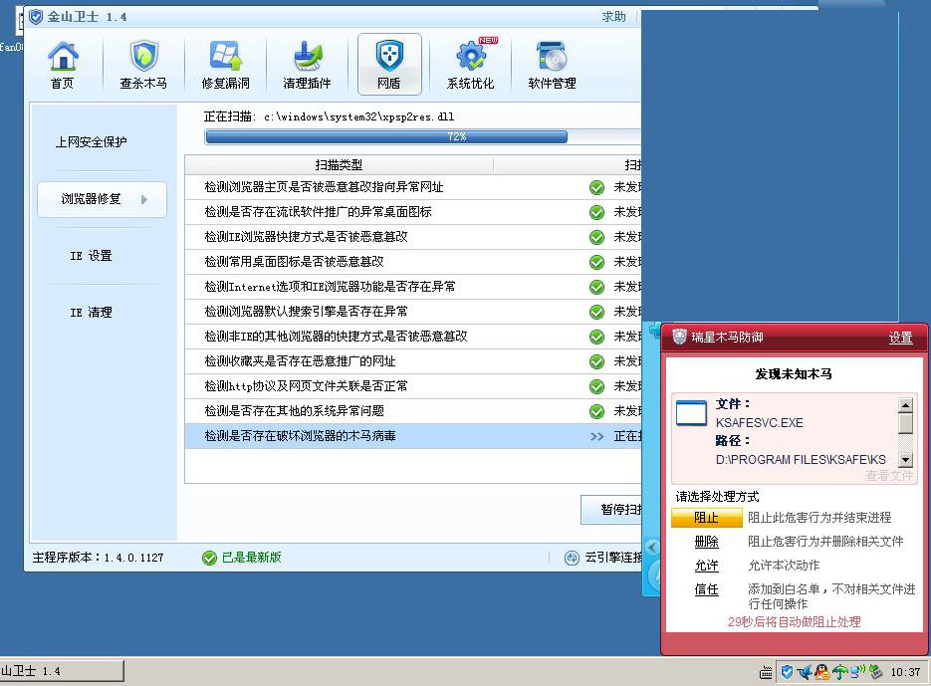Viewport: 931px width, 686px height.
Task: Click the blue bird tray icon
Action: click(805, 672)
